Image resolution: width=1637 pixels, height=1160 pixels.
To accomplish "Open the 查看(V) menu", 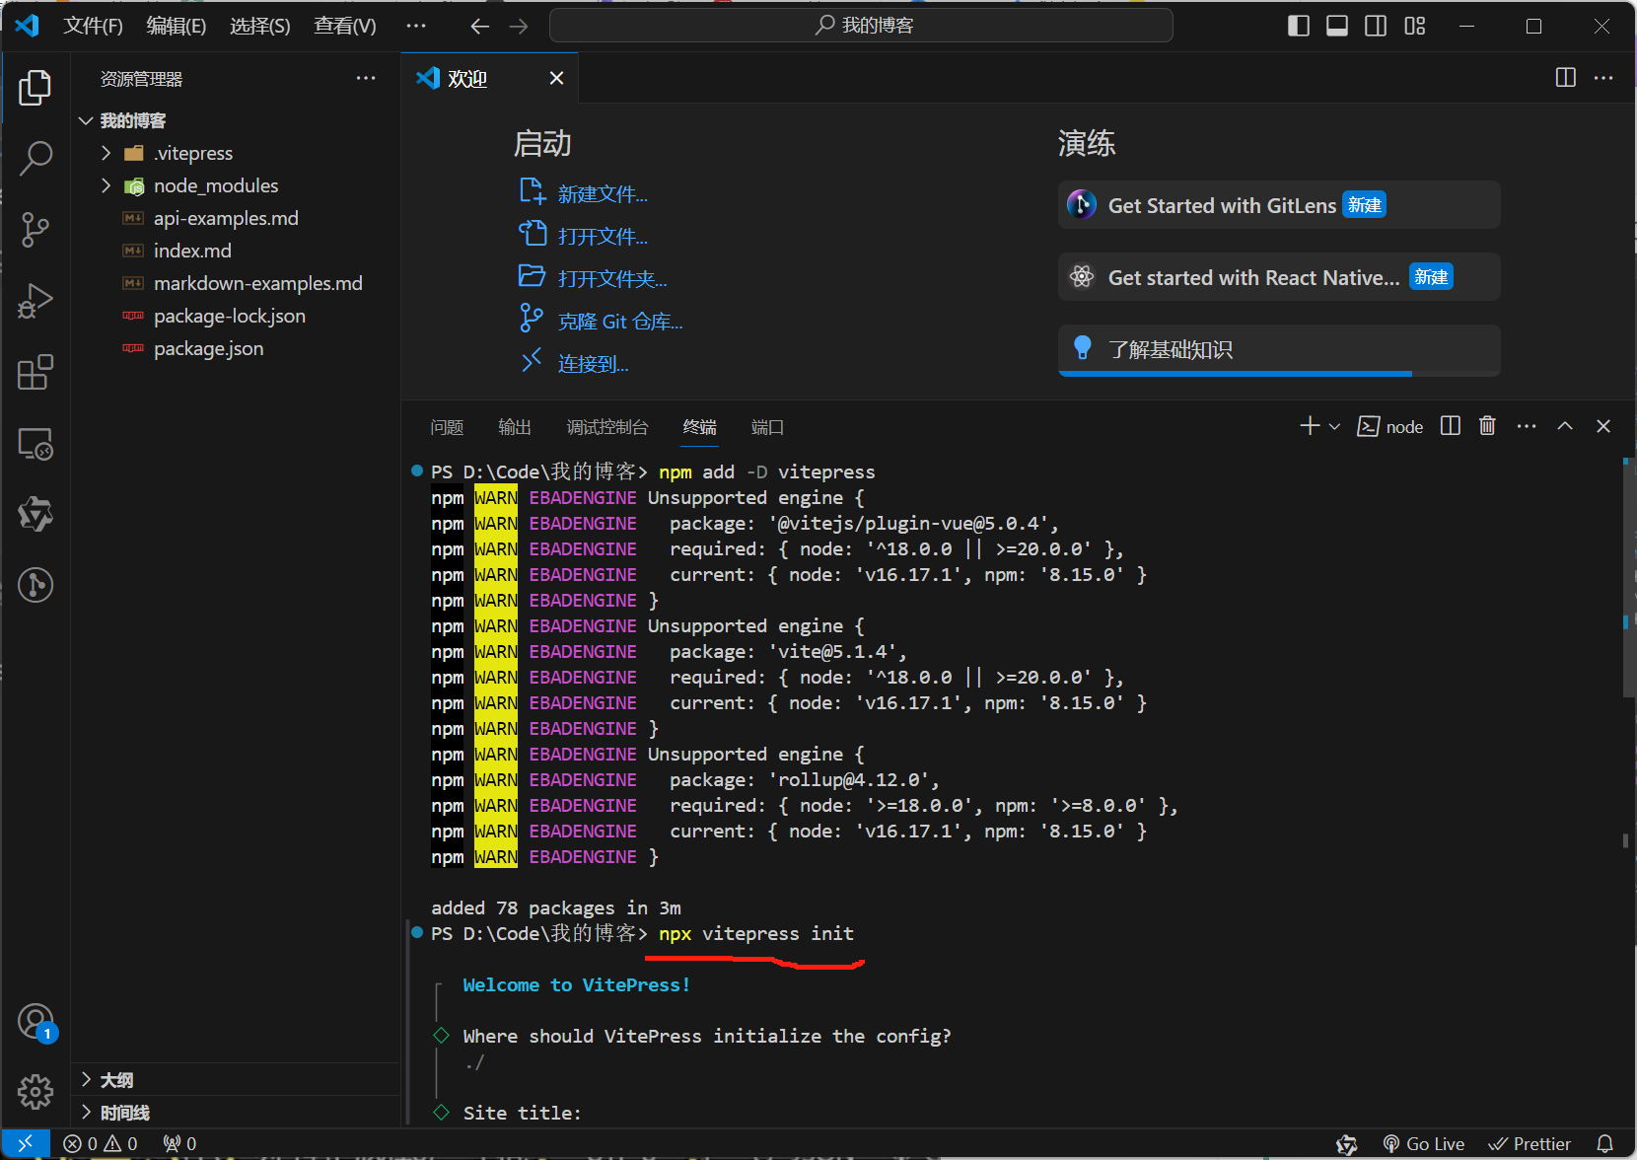I will (x=345, y=26).
